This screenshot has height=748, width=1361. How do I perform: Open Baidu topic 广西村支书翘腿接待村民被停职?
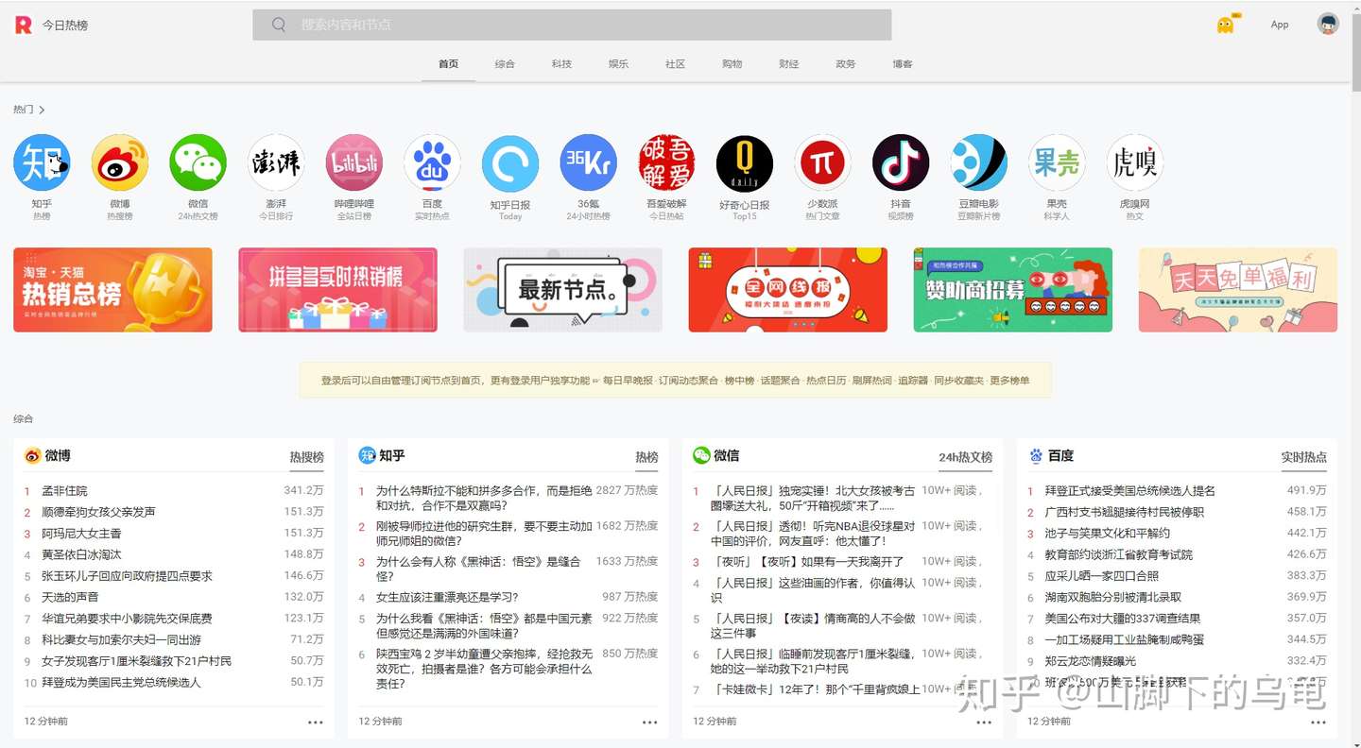[x=1125, y=512]
